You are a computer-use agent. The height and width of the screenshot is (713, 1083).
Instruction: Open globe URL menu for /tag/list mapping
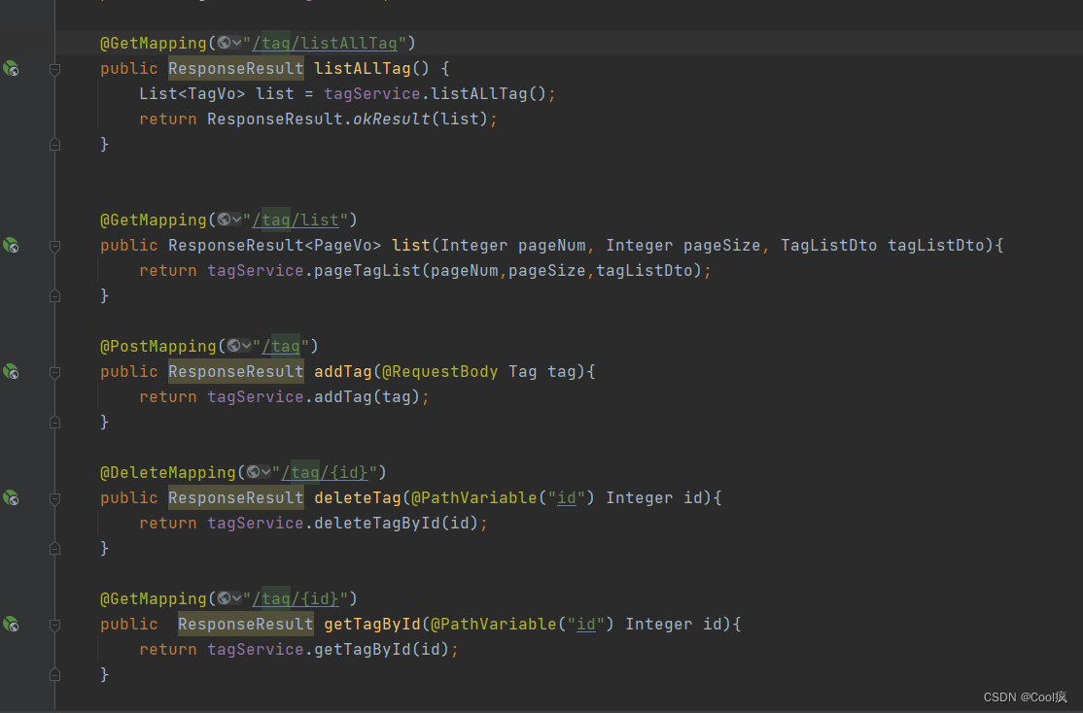click(229, 220)
